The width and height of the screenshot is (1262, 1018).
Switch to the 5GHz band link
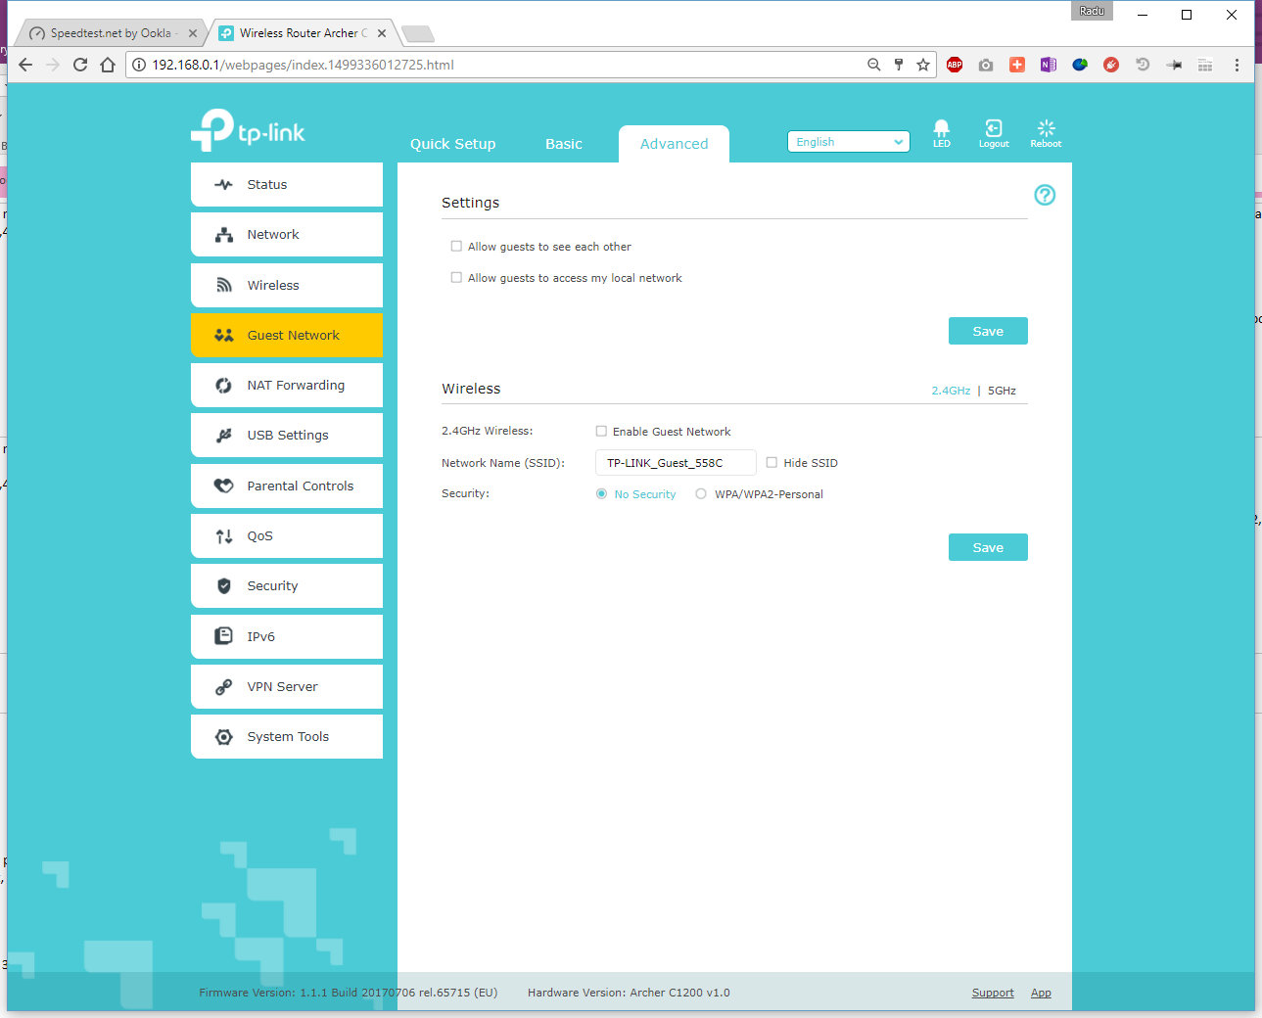point(1002,391)
